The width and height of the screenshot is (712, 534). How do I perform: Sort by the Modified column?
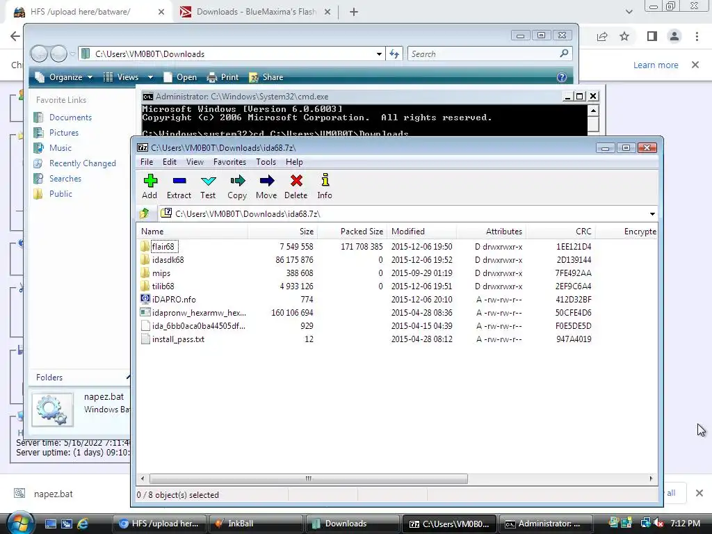[421, 232]
